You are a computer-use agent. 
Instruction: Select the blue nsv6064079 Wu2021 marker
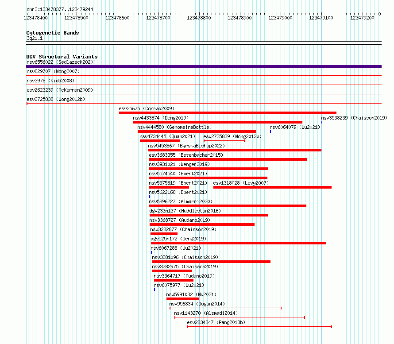[x=270, y=131]
